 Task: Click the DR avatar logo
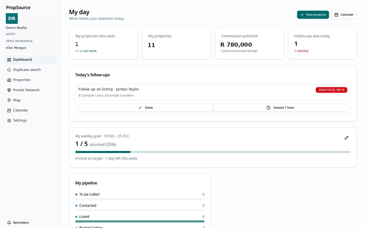[12, 18]
